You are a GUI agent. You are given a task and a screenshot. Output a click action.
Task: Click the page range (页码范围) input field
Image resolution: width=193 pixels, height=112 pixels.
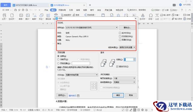click(81, 63)
